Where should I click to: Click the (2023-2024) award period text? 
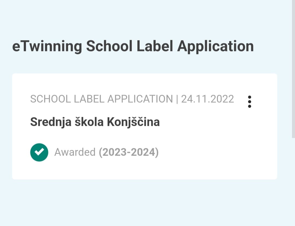(129, 152)
